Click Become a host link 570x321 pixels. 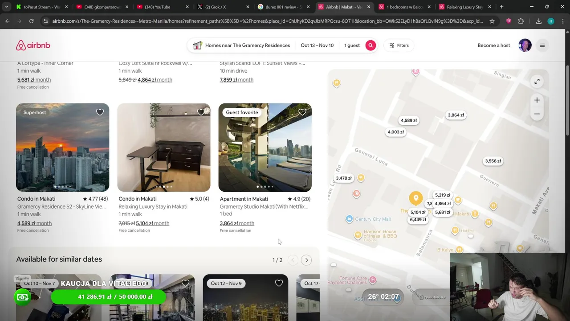(494, 45)
